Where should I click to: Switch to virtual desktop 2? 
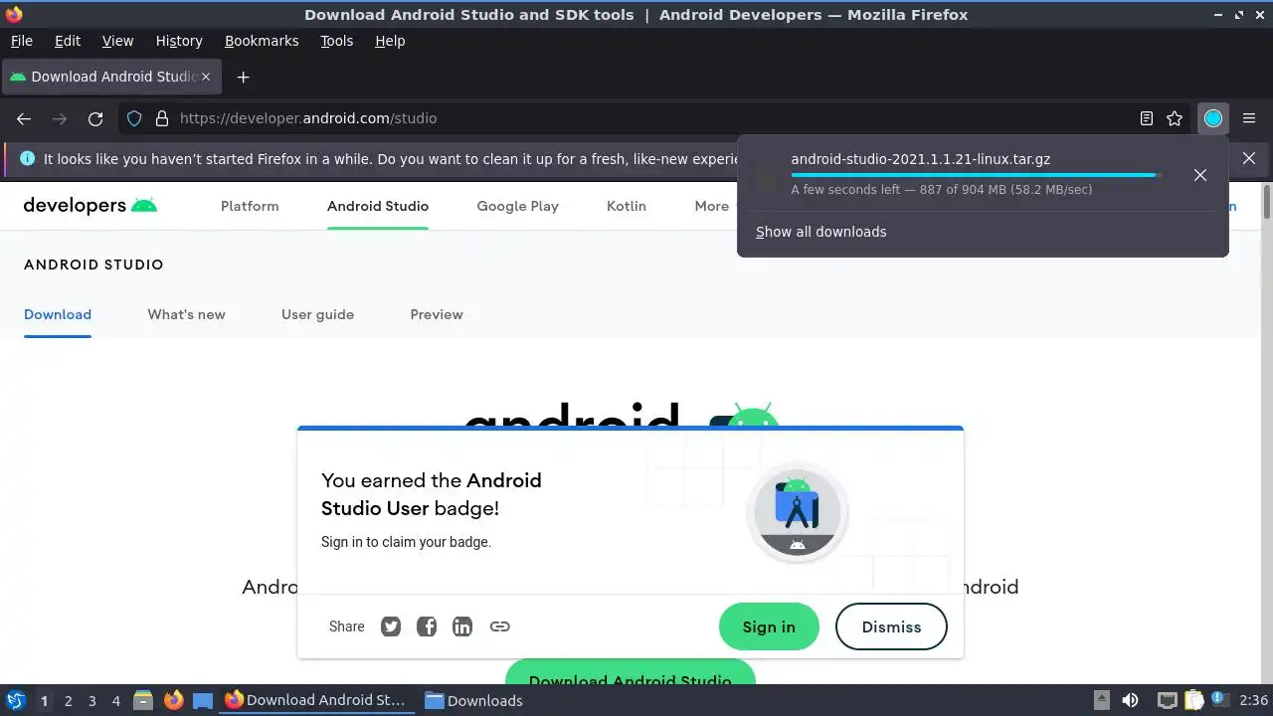coord(69,700)
